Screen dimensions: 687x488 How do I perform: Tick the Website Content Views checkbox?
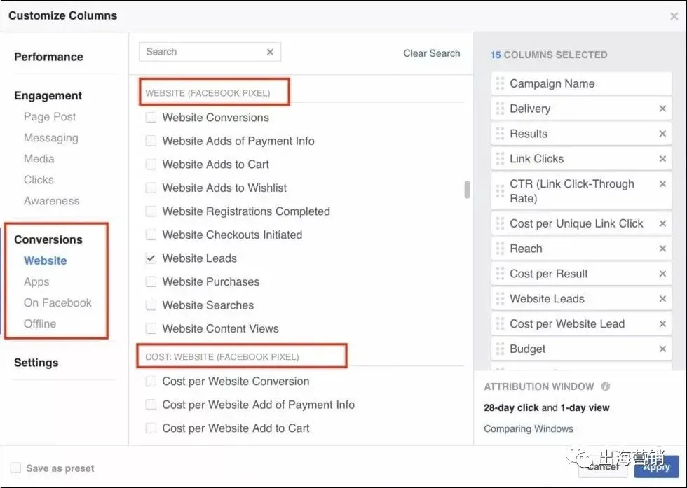151,328
